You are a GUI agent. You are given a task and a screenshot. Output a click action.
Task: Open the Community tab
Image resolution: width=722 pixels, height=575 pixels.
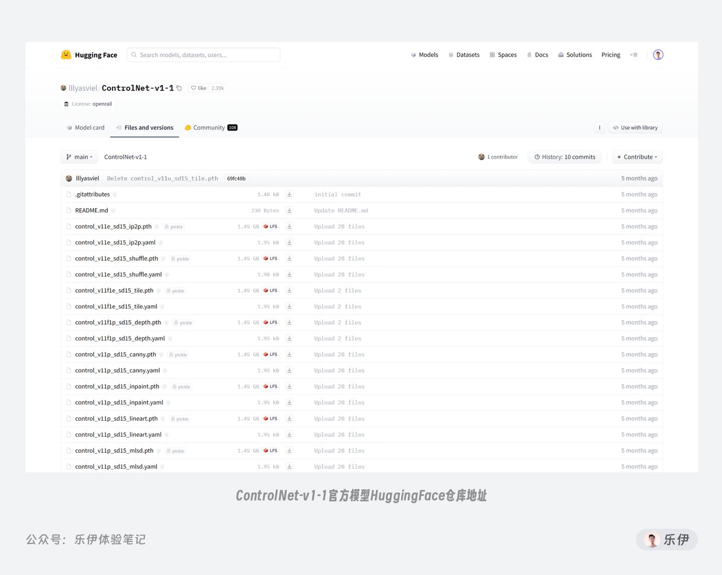click(x=209, y=127)
